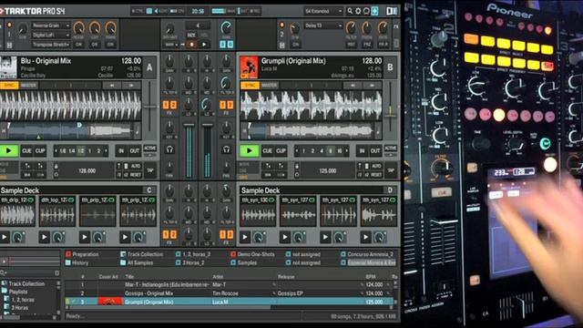
Task: Click the Deck A tempo lock icon
Action: (x=56, y=166)
